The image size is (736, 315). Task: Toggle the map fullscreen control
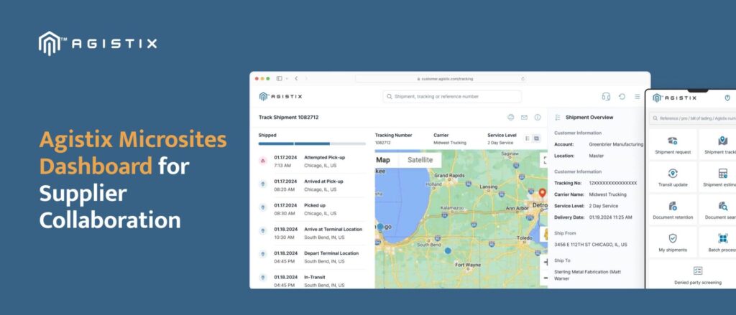coord(544,160)
